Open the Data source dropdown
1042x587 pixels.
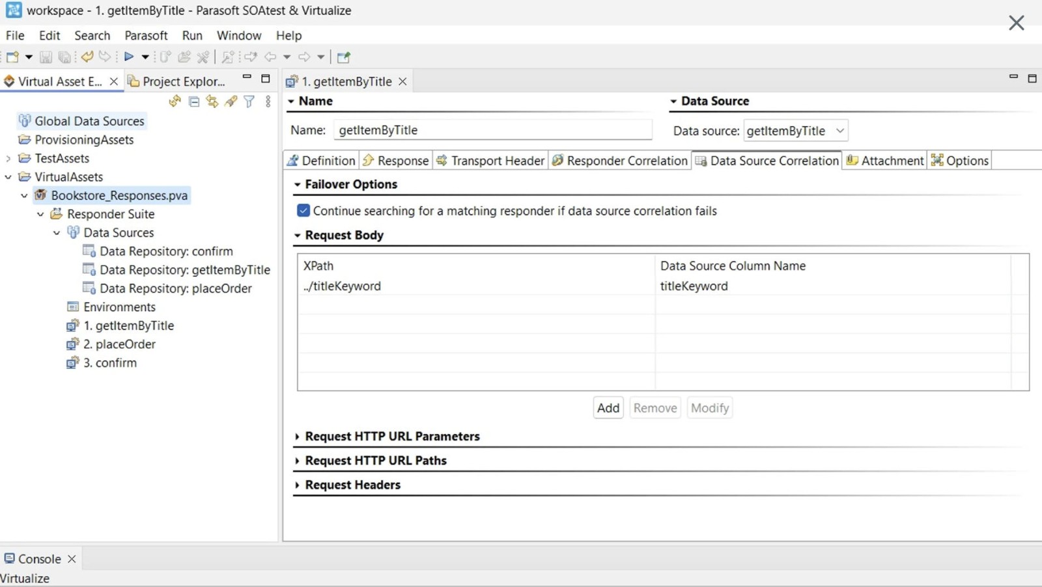point(840,131)
